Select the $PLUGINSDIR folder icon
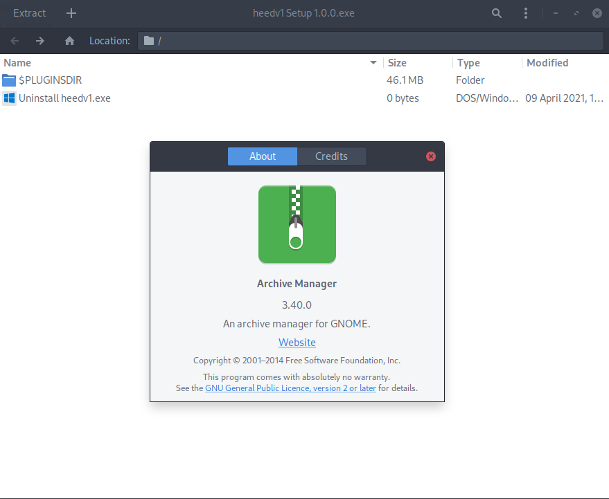Viewport: 609px width, 499px height. tap(9, 80)
